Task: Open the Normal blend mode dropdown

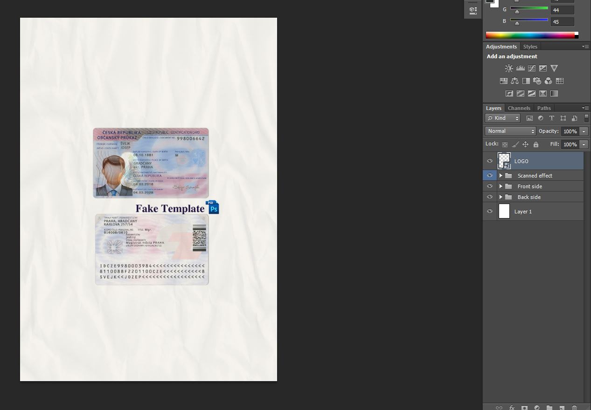Action: click(x=510, y=131)
